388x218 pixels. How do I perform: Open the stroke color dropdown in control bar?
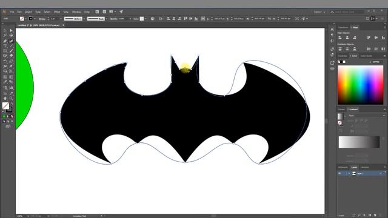pyautogui.click(x=35, y=19)
